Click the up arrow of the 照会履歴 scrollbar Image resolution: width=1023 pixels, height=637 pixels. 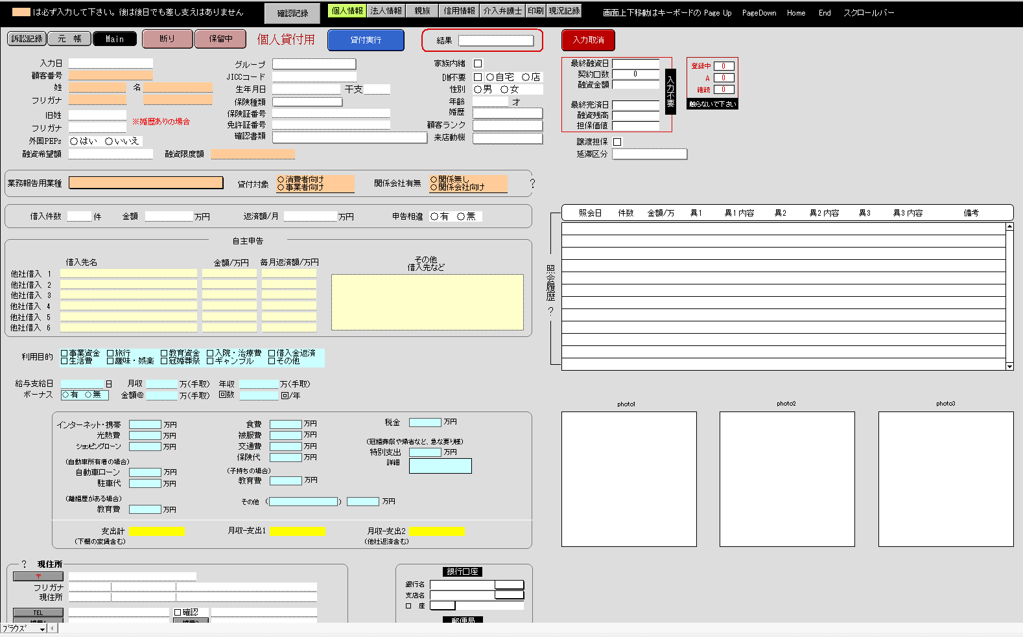1009,227
